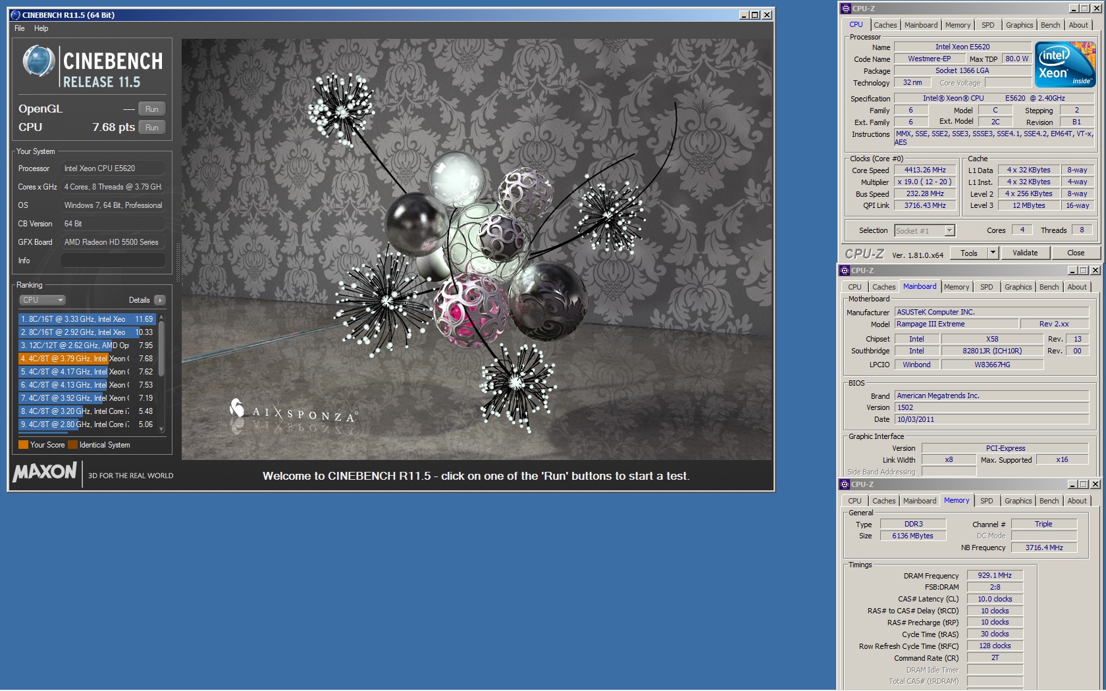The height and width of the screenshot is (691, 1106).
Task: Select Caches tab in Mainboard CPU-Z window
Action: tap(884, 287)
